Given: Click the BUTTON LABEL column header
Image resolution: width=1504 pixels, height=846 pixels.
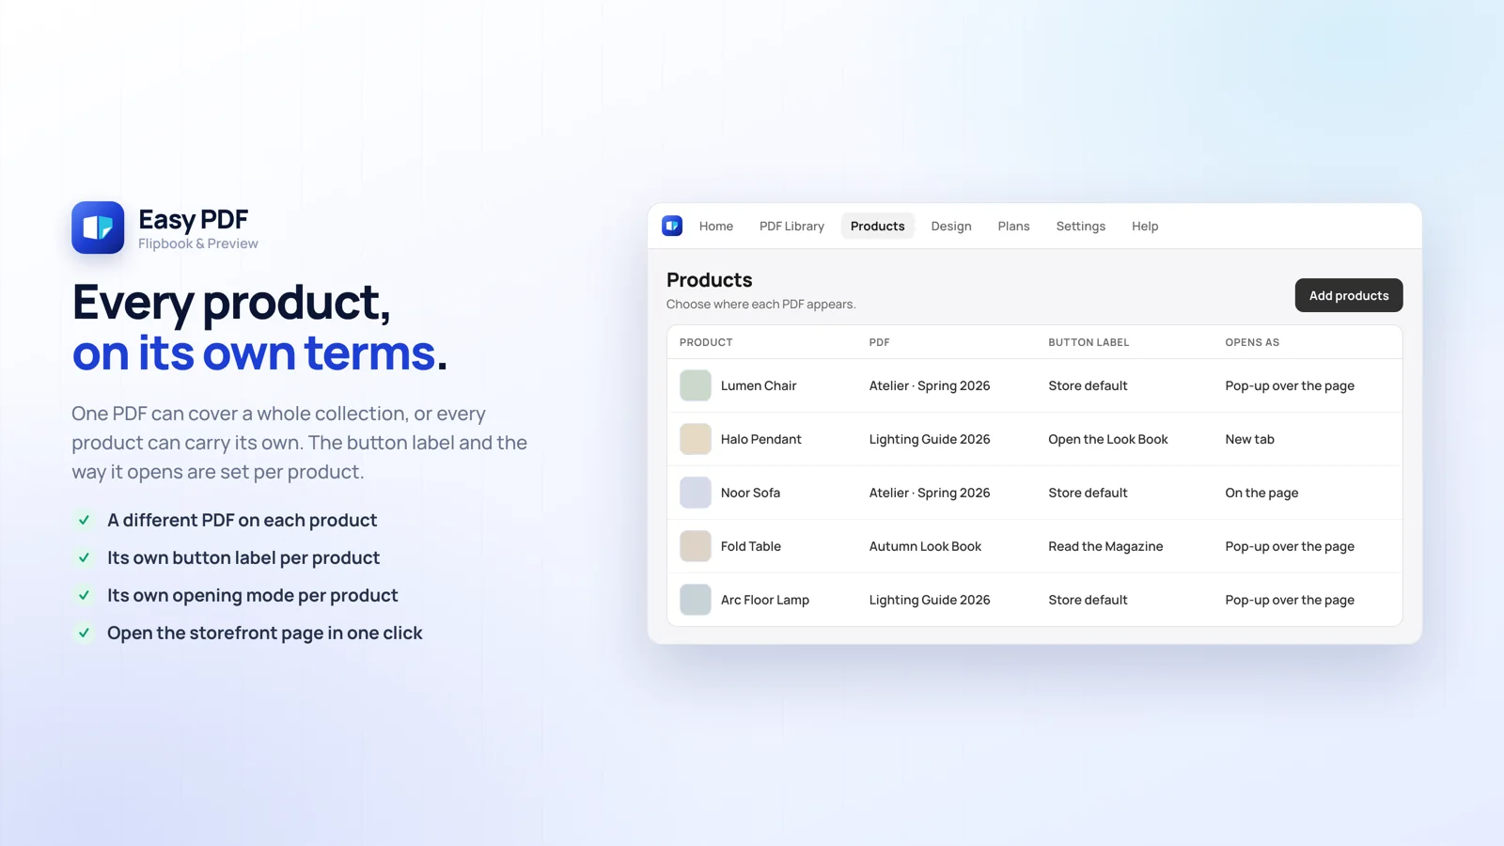Looking at the screenshot, I should point(1089,342).
